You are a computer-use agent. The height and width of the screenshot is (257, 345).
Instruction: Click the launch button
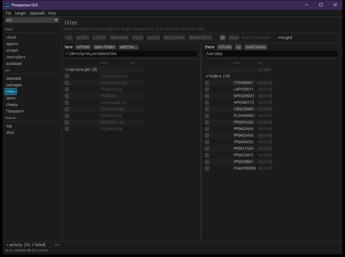(153, 38)
